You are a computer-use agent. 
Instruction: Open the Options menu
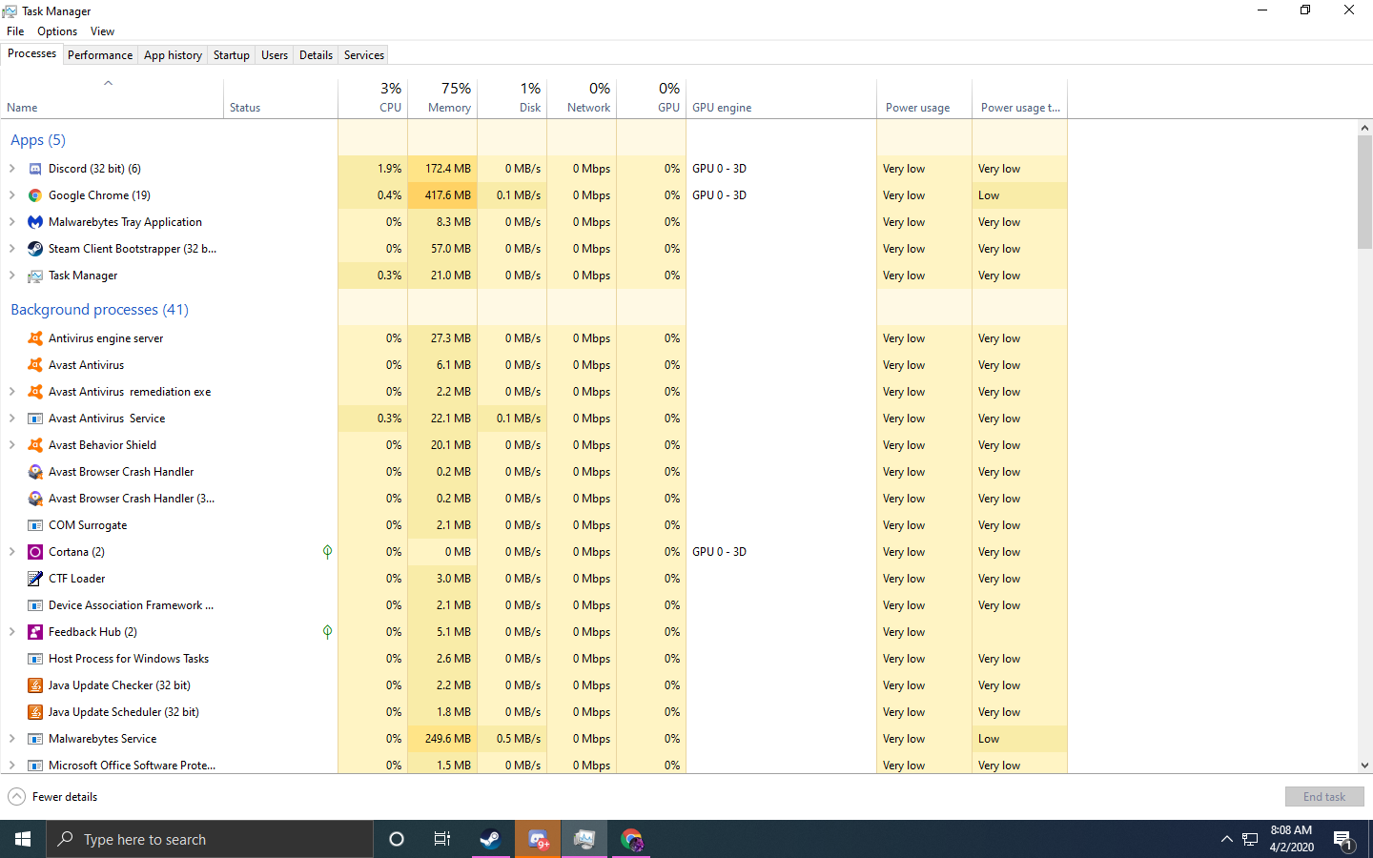coord(57,31)
